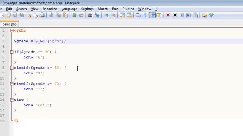
Task: Toggle Show All Characters pilcrow icon
Action: pos(145,15)
